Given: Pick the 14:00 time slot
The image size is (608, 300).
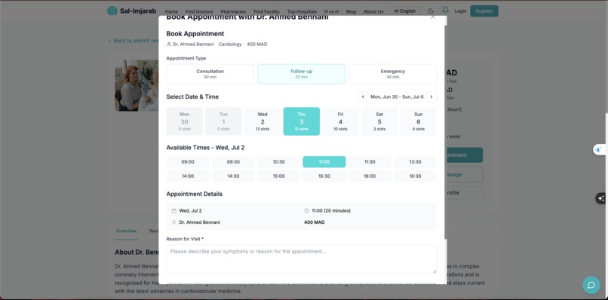Looking at the screenshot, I should click(188, 176).
